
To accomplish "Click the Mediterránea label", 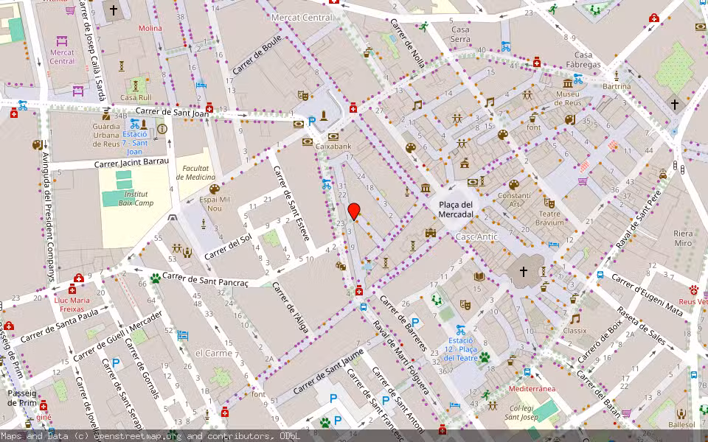I will pos(532,388).
